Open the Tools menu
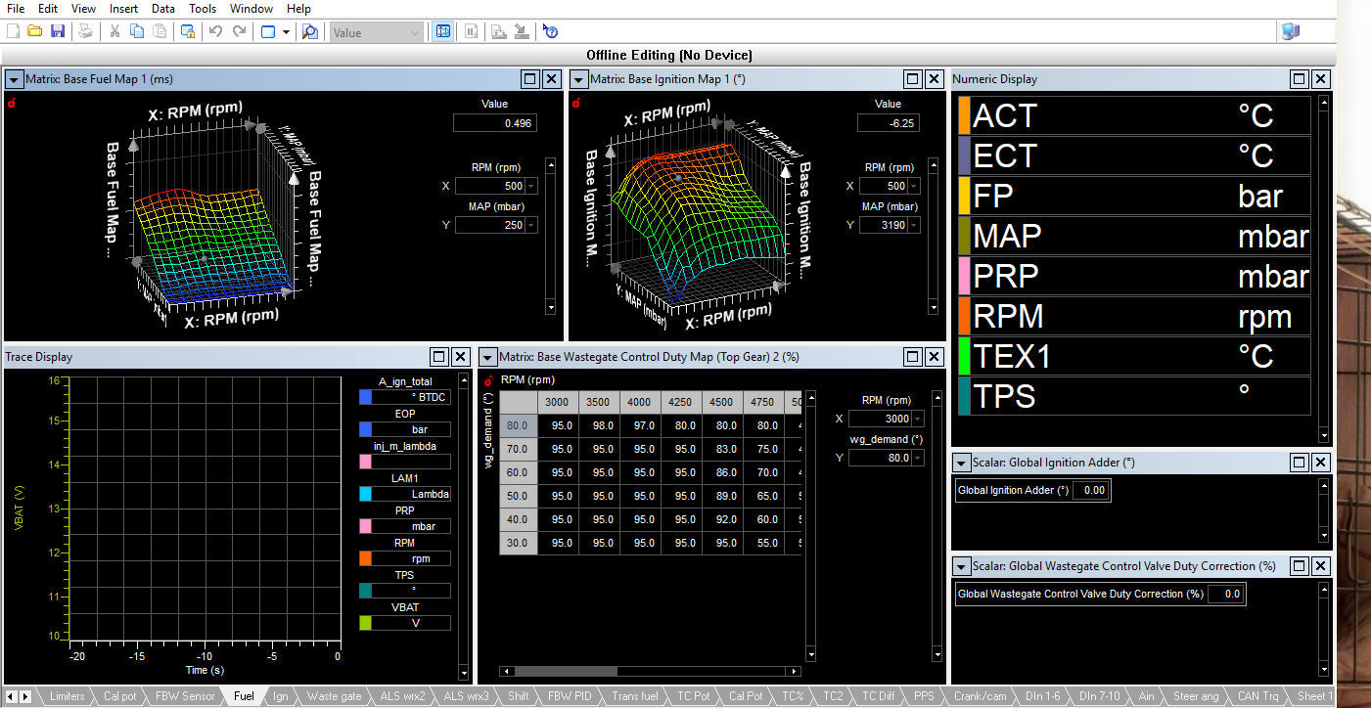1371x708 pixels. click(203, 8)
